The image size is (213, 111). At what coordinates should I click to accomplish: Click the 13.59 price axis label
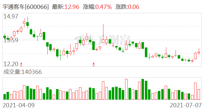pos(11,40)
